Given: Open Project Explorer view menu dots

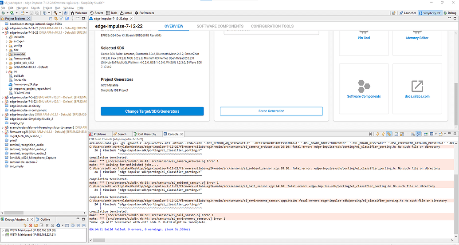Looking at the screenshot, I should 72,19.
